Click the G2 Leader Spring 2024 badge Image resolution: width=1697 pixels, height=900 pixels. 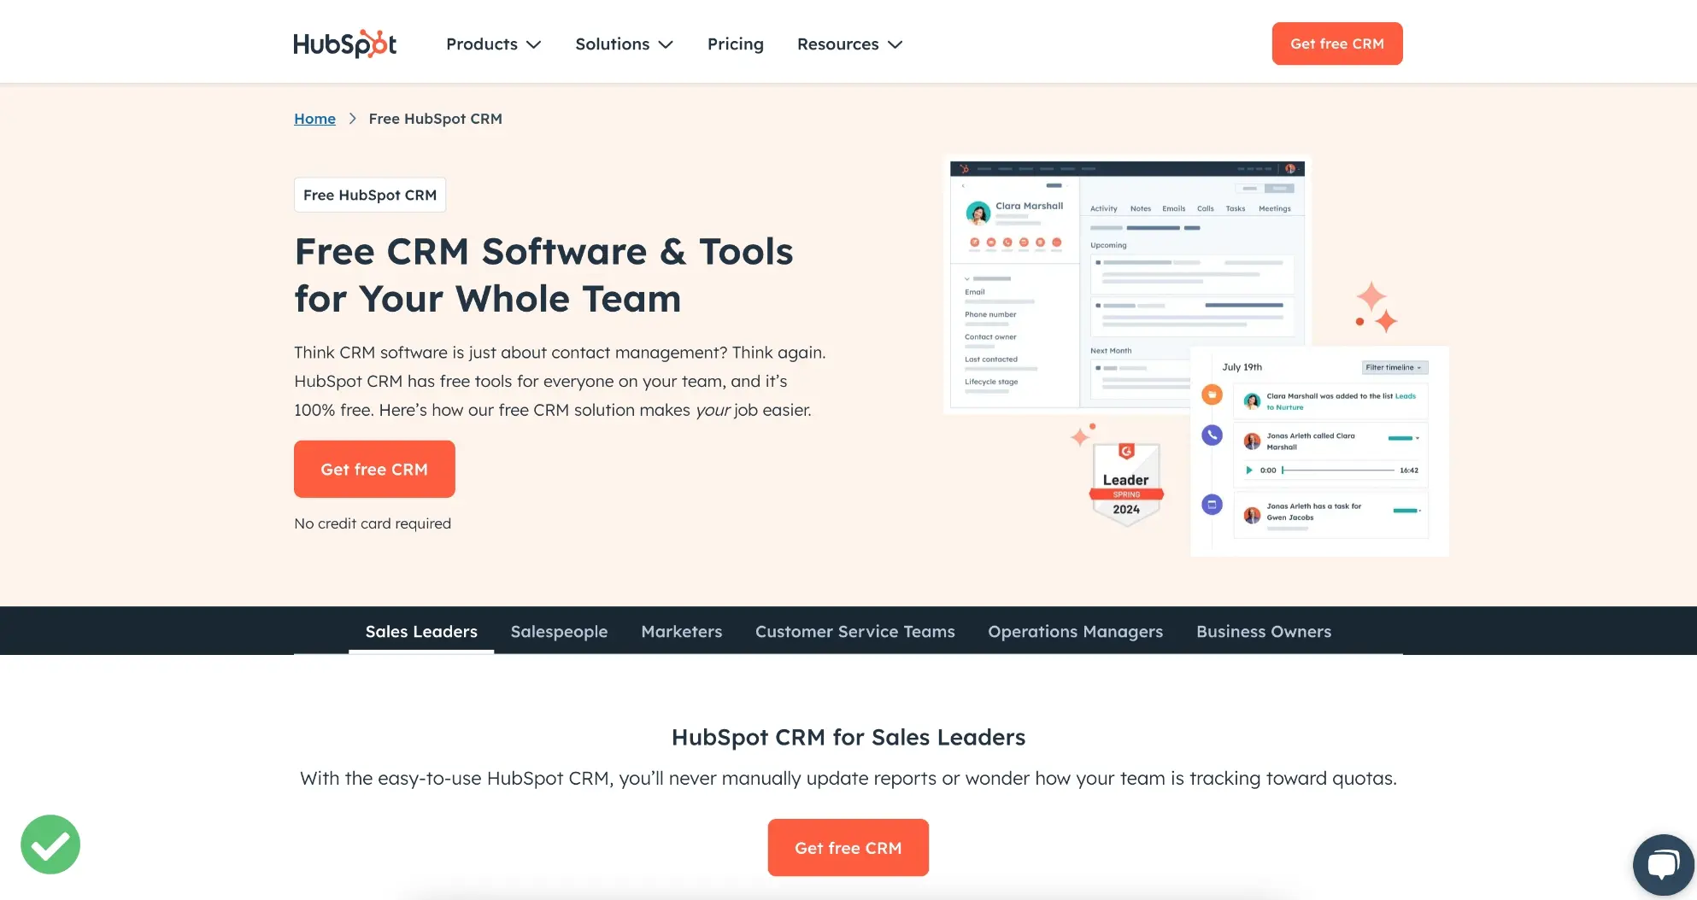click(x=1126, y=484)
